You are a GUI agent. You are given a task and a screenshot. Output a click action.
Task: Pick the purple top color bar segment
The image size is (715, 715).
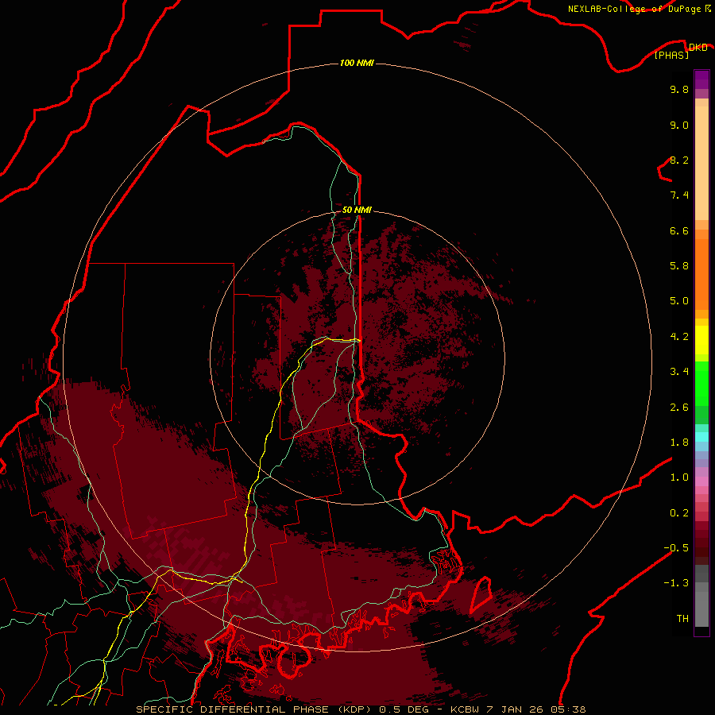coord(701,79)
